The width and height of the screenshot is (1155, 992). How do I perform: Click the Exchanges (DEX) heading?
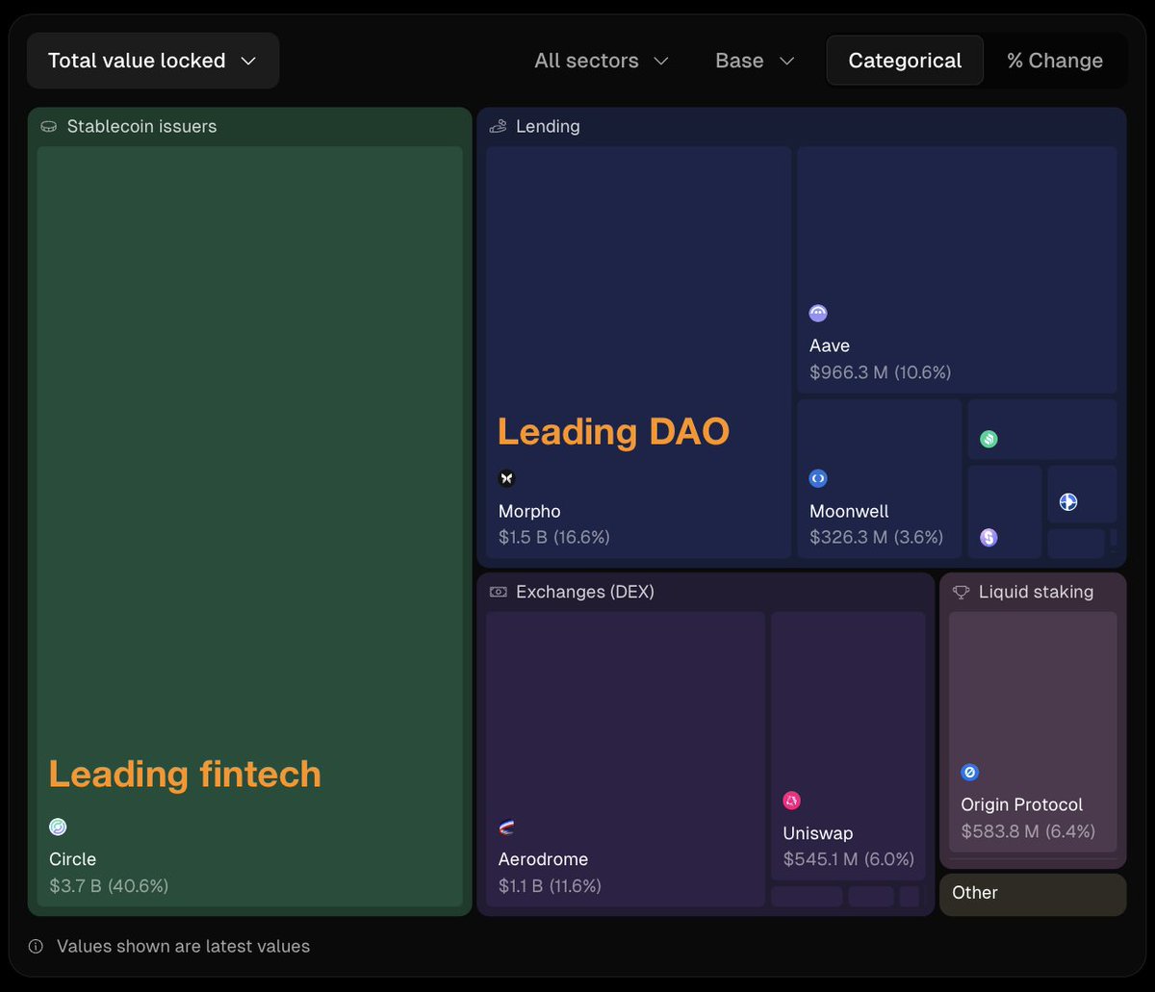pyautogui.click(x=585, y=592)
